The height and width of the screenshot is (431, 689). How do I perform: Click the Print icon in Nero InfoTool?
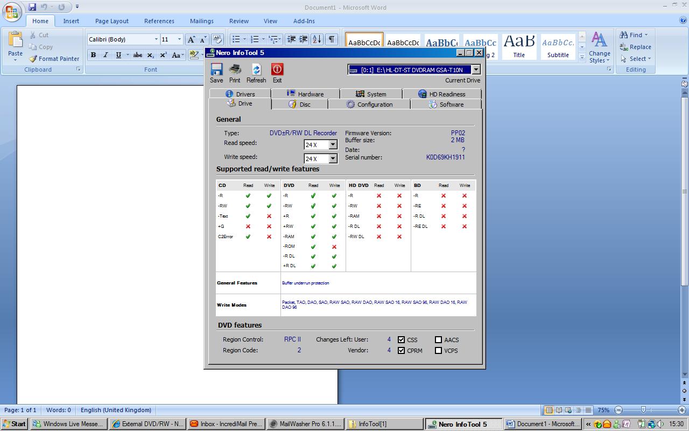(235, 69)
